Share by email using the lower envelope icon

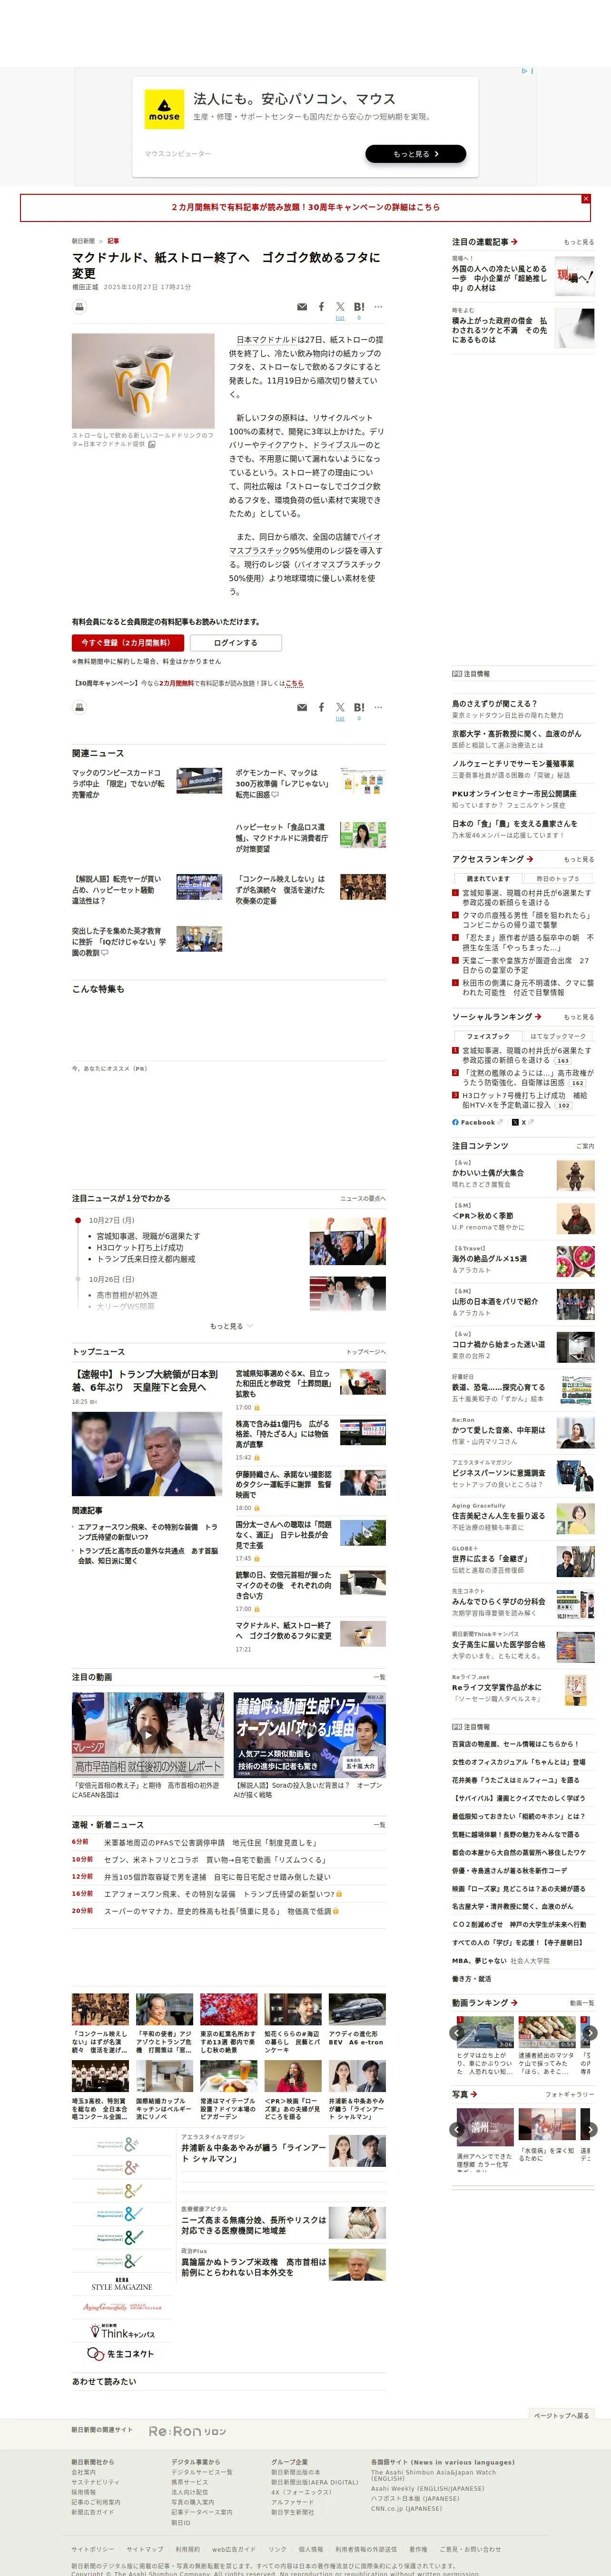pyautogui.click(x=302, y=707)
